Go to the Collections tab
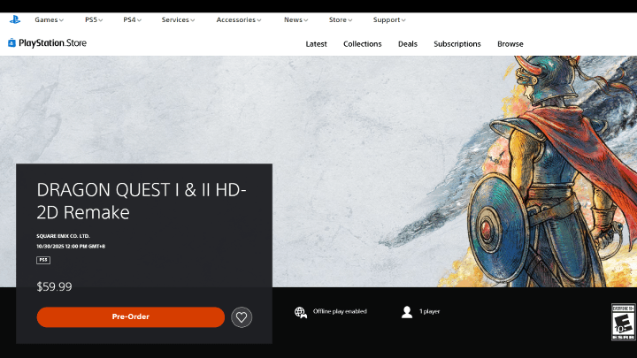Viewport: 637px width, 358px height. pyautogui.click(x=362, y=44)
